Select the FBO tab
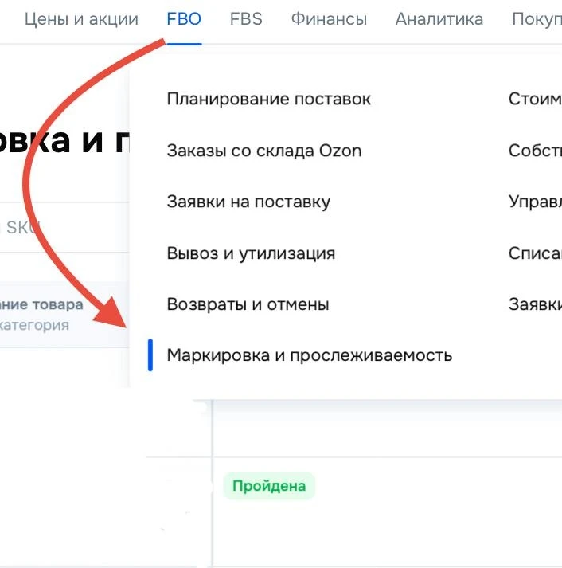Viewport: 562px width, 568px height. click(x=184, y=19)
